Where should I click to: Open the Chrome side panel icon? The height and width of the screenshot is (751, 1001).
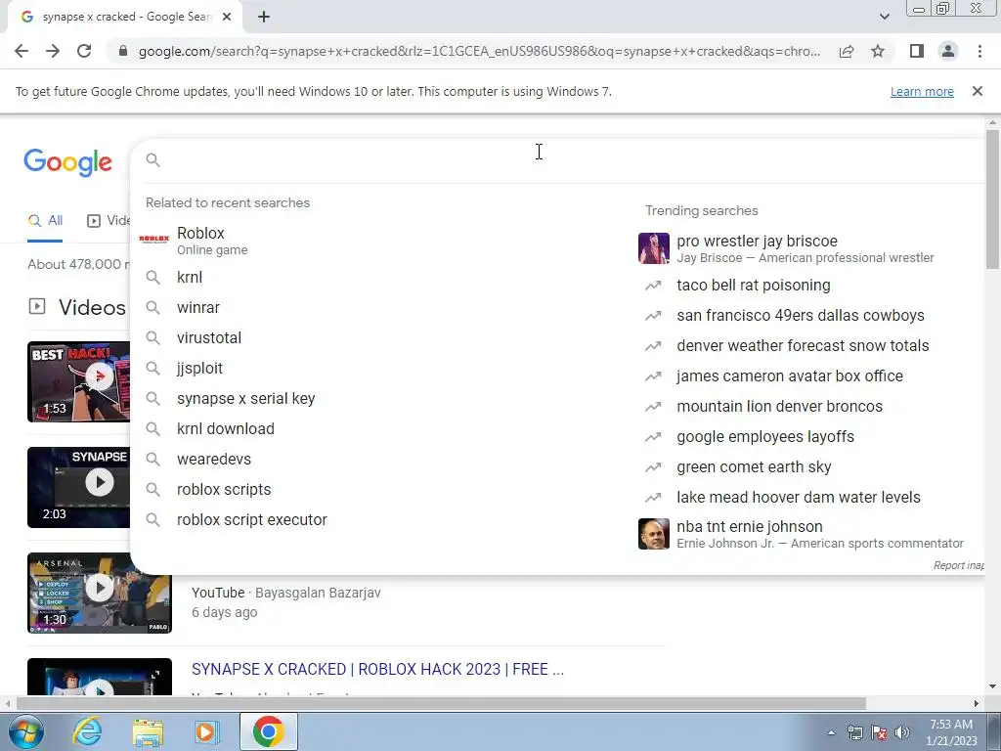[x=917, y=51]
